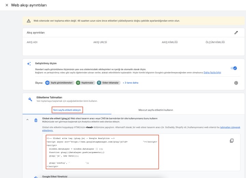246x178 pixels.
Task: Open the Daha fazla bilgi link
Action: tap(212, 73)
